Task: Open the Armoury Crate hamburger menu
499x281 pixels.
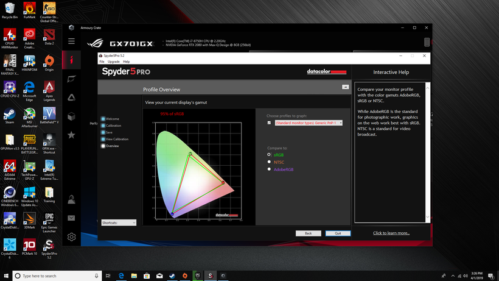Action: coord(71,41)
